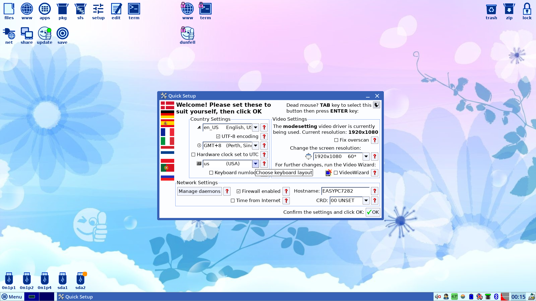Open the setup desktop icon
The width and height of the screenshot is (536, 301).
(x=98, y=11)
